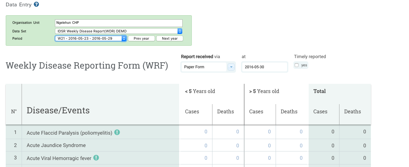Select under-5 Cases cell for Acute Flaccid Paralysis
The image size is (409, 167).
tap(196, 132)
